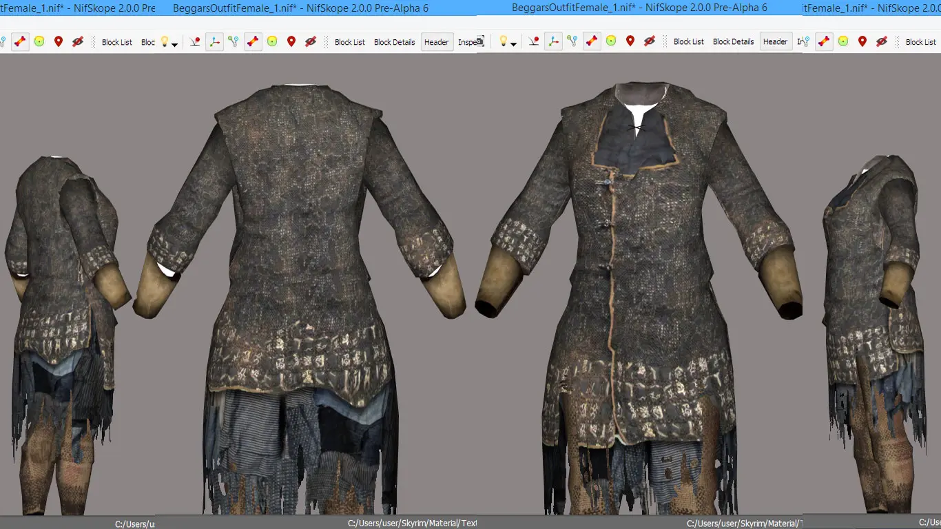Open Block Details in the front-view window
The width and height of the screenshot is (941, 529).
click(x=734, y=42)
